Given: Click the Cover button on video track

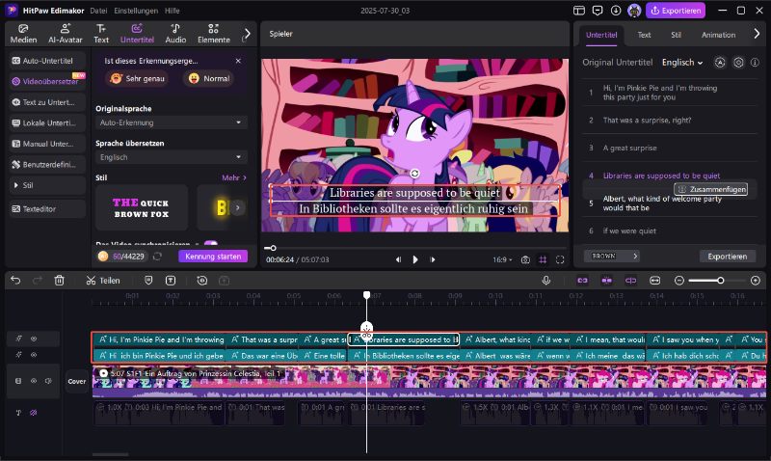Looking at the screenshot, I should click(x=77, y=381).
